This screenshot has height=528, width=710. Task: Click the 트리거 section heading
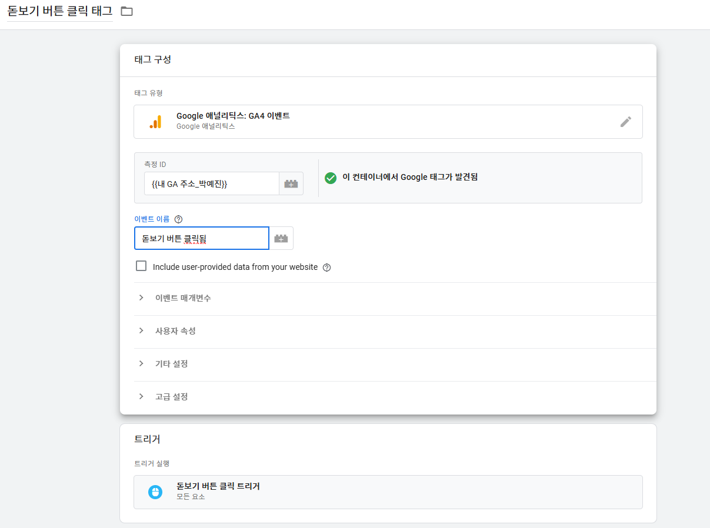(x=147, y=439)
